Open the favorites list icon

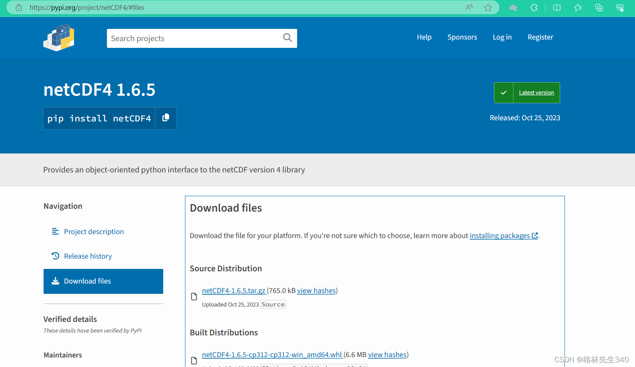point(578,8)
